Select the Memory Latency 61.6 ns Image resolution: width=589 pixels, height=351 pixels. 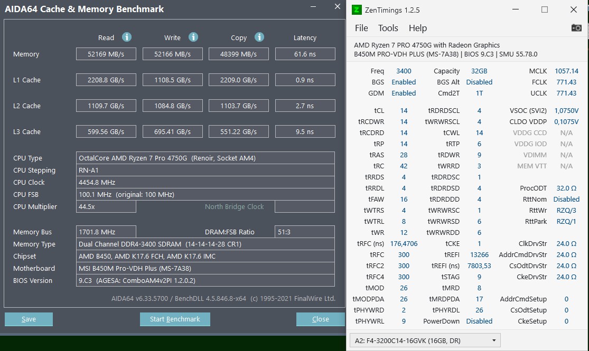pyautogui.click(x=305, y=54)
